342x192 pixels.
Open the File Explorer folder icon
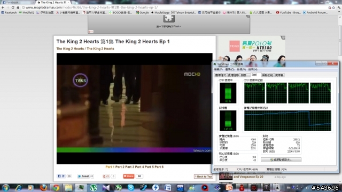point(68,188)
